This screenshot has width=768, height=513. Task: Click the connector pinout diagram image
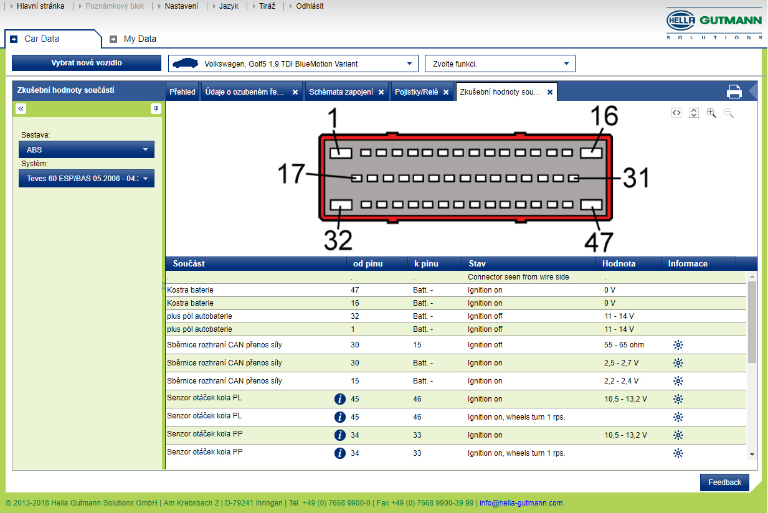pyautogui.click(x=465, y=179)
